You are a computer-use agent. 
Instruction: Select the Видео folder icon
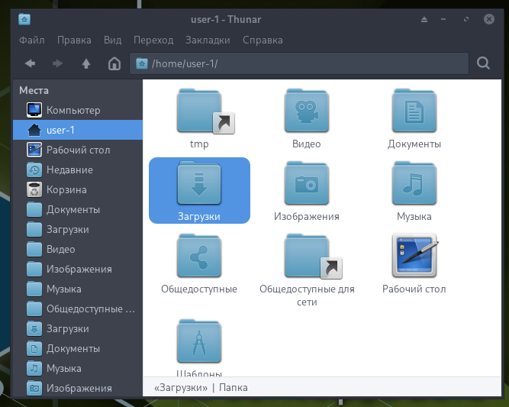(306, 111)
